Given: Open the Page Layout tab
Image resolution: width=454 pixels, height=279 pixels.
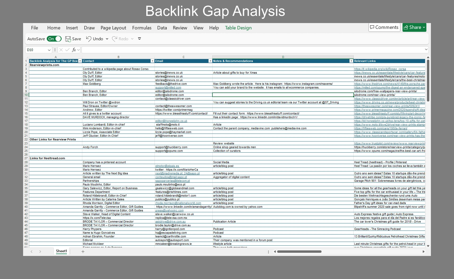Looking at the screenshot, I should (113, 28).
